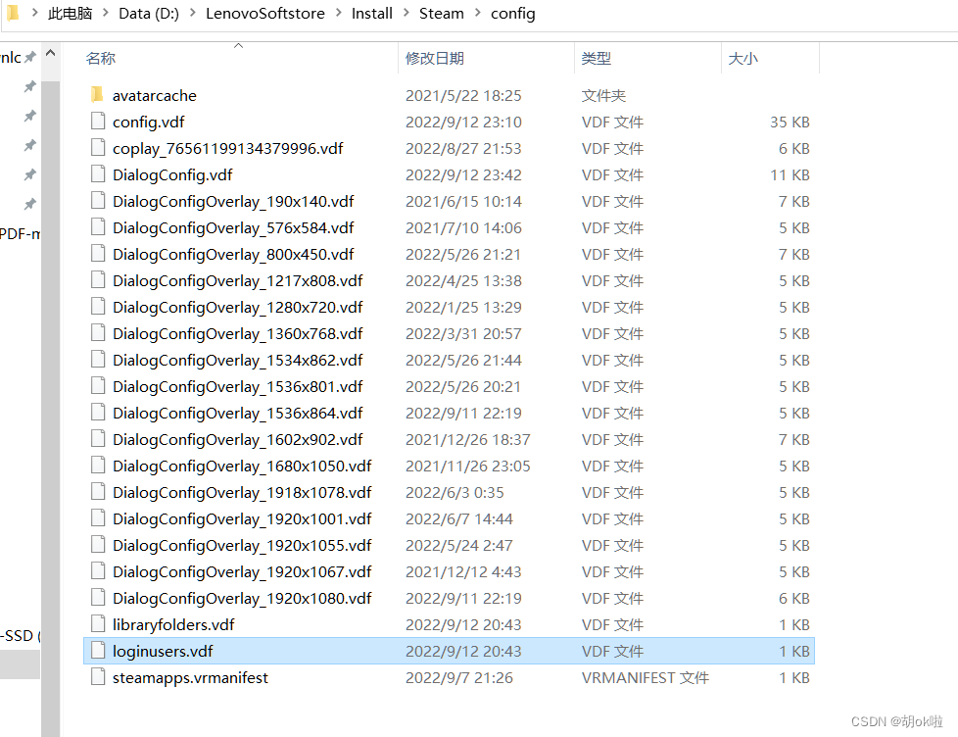Image resolution: width=958 pixels, height=737 pixels.
Task: Select the coplay_76561199134379996.vdf file icon
Action: click(x=97, y=148)
